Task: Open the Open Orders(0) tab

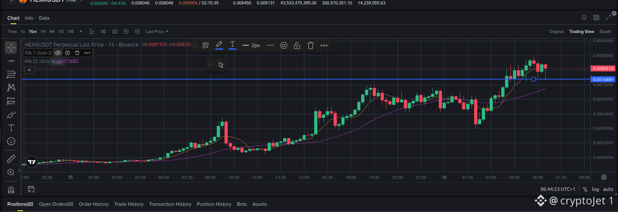Action: (56, 204)
